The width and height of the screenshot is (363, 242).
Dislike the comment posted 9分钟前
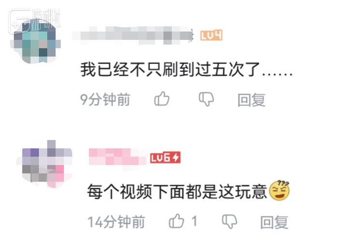[x=206, y=99]
